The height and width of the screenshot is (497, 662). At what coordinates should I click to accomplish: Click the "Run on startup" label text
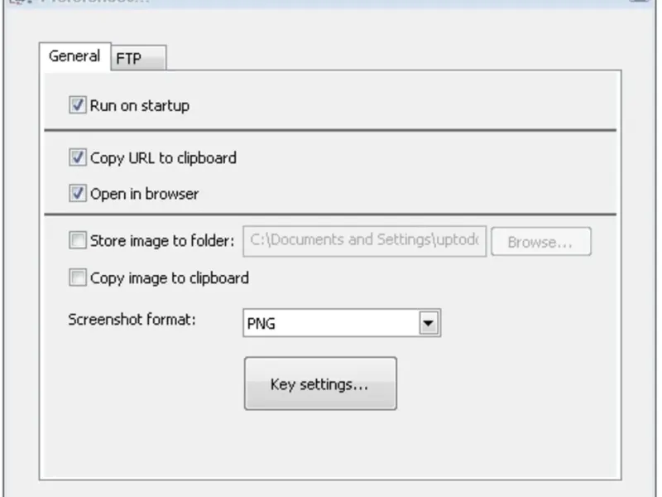[140, 105]
